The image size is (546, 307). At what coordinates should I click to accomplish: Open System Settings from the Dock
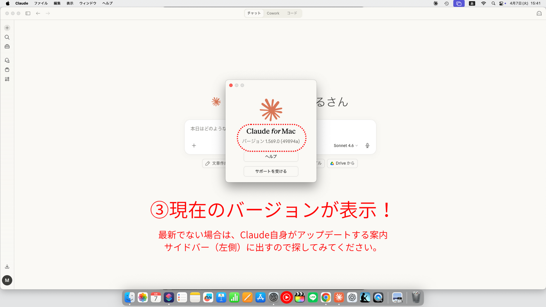point(273,297)
